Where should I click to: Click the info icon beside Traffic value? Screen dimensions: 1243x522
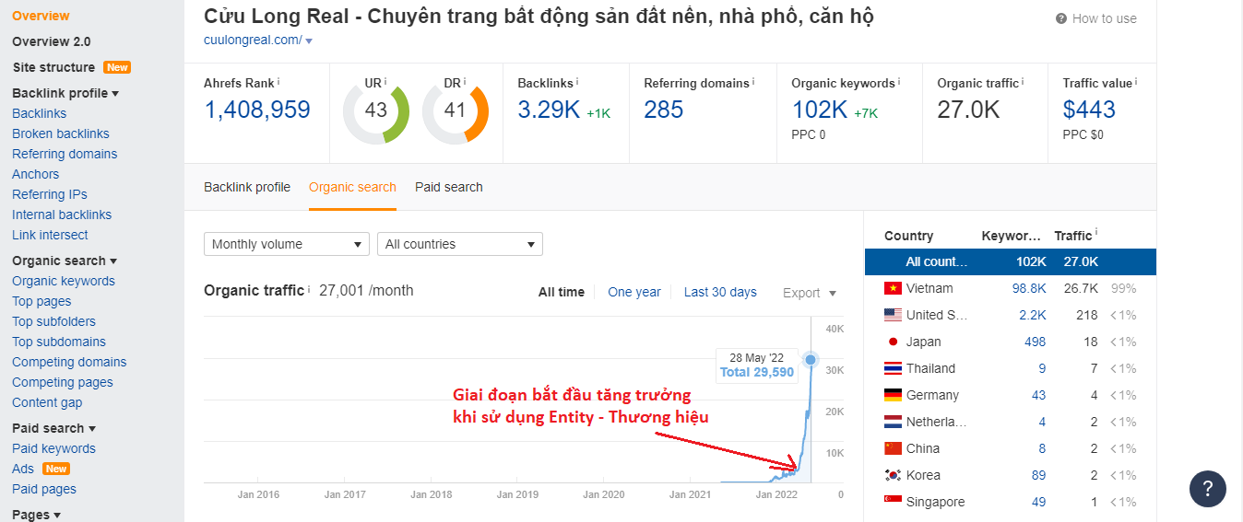click(1136, 82)
